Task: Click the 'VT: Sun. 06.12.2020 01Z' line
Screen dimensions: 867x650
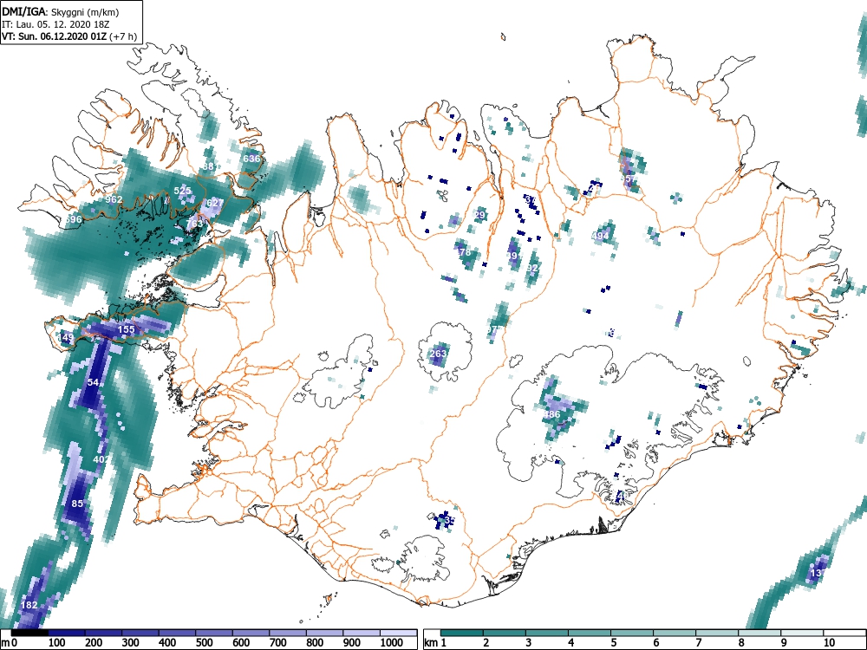Action: click(x=54, y=36)
